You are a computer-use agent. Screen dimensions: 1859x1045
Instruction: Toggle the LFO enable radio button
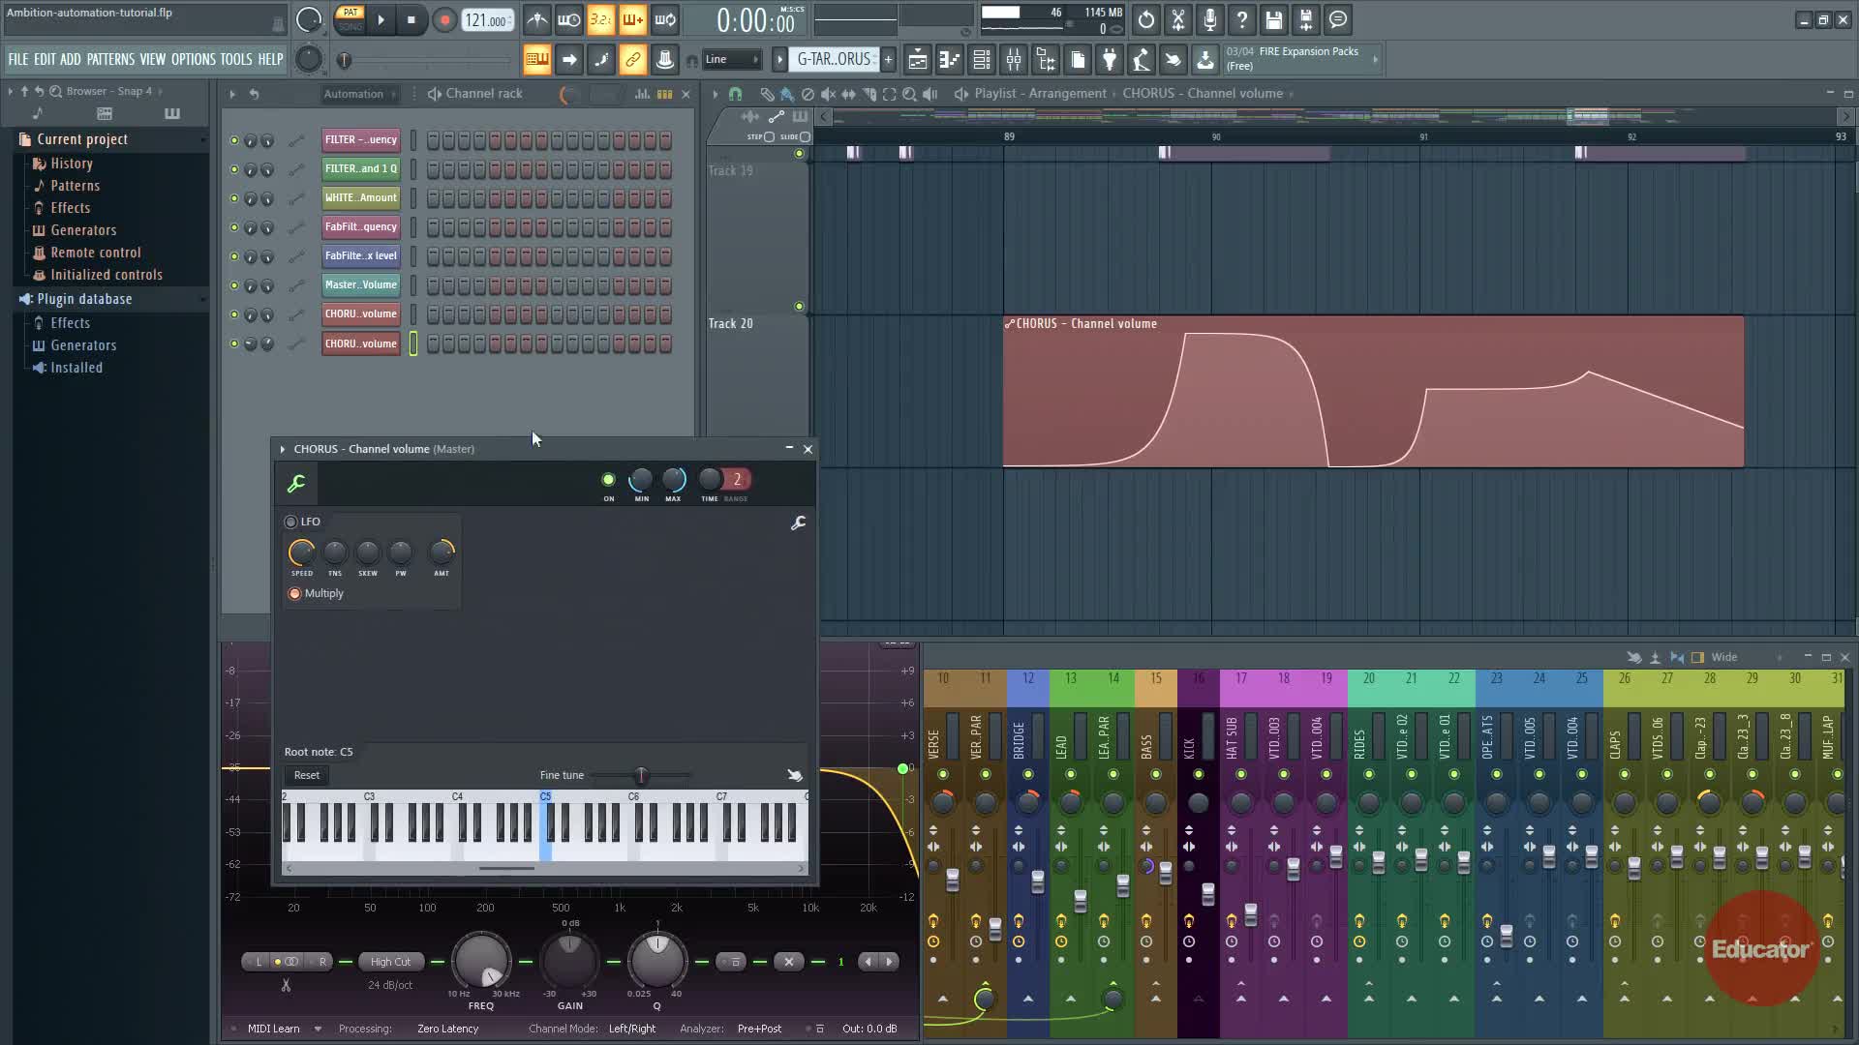(x=290, y=522)
